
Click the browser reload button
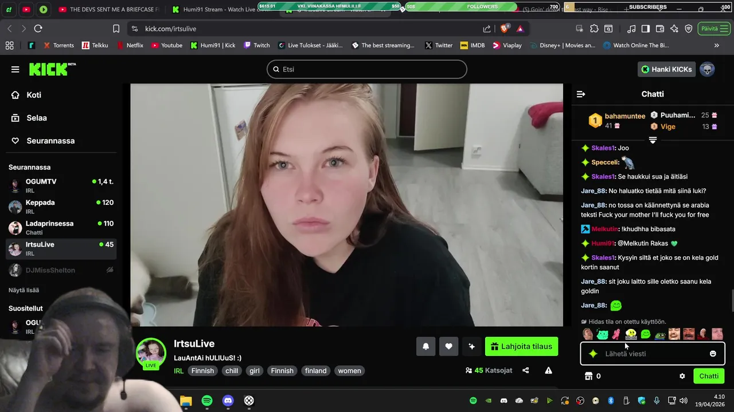tap(38, 29)
